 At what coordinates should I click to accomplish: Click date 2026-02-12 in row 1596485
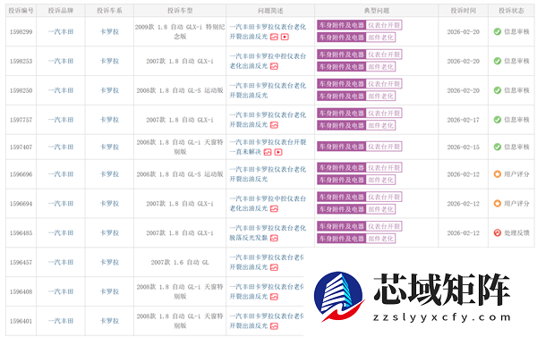(463, 233)
